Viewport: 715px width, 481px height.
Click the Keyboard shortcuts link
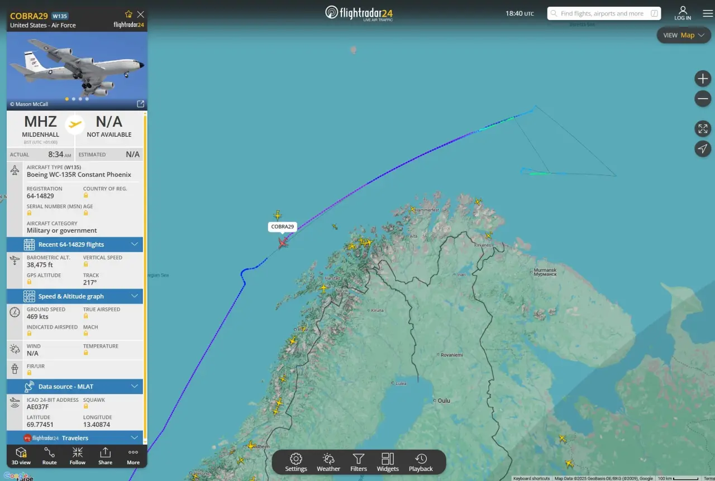531,478
